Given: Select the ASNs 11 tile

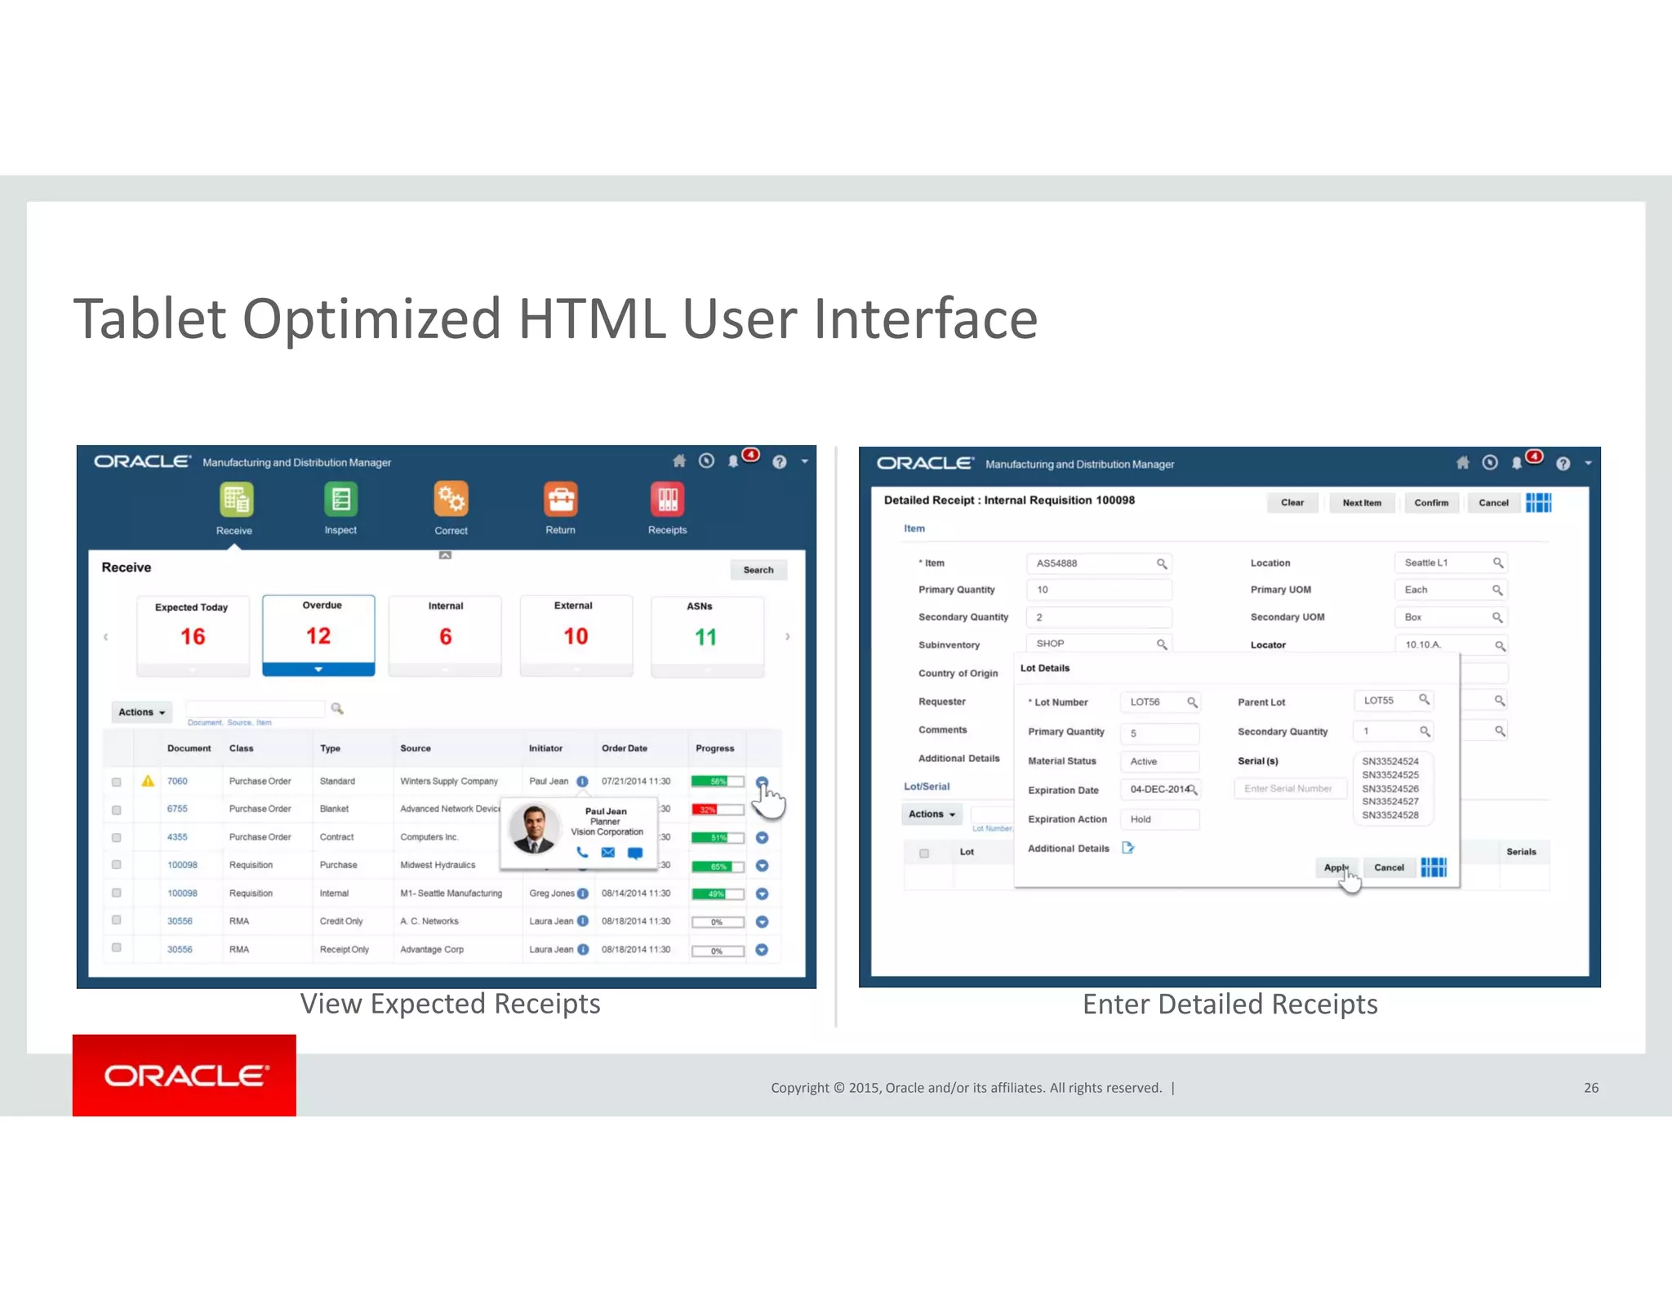Looking at the screenshot, I should click(x=707, y=637).
